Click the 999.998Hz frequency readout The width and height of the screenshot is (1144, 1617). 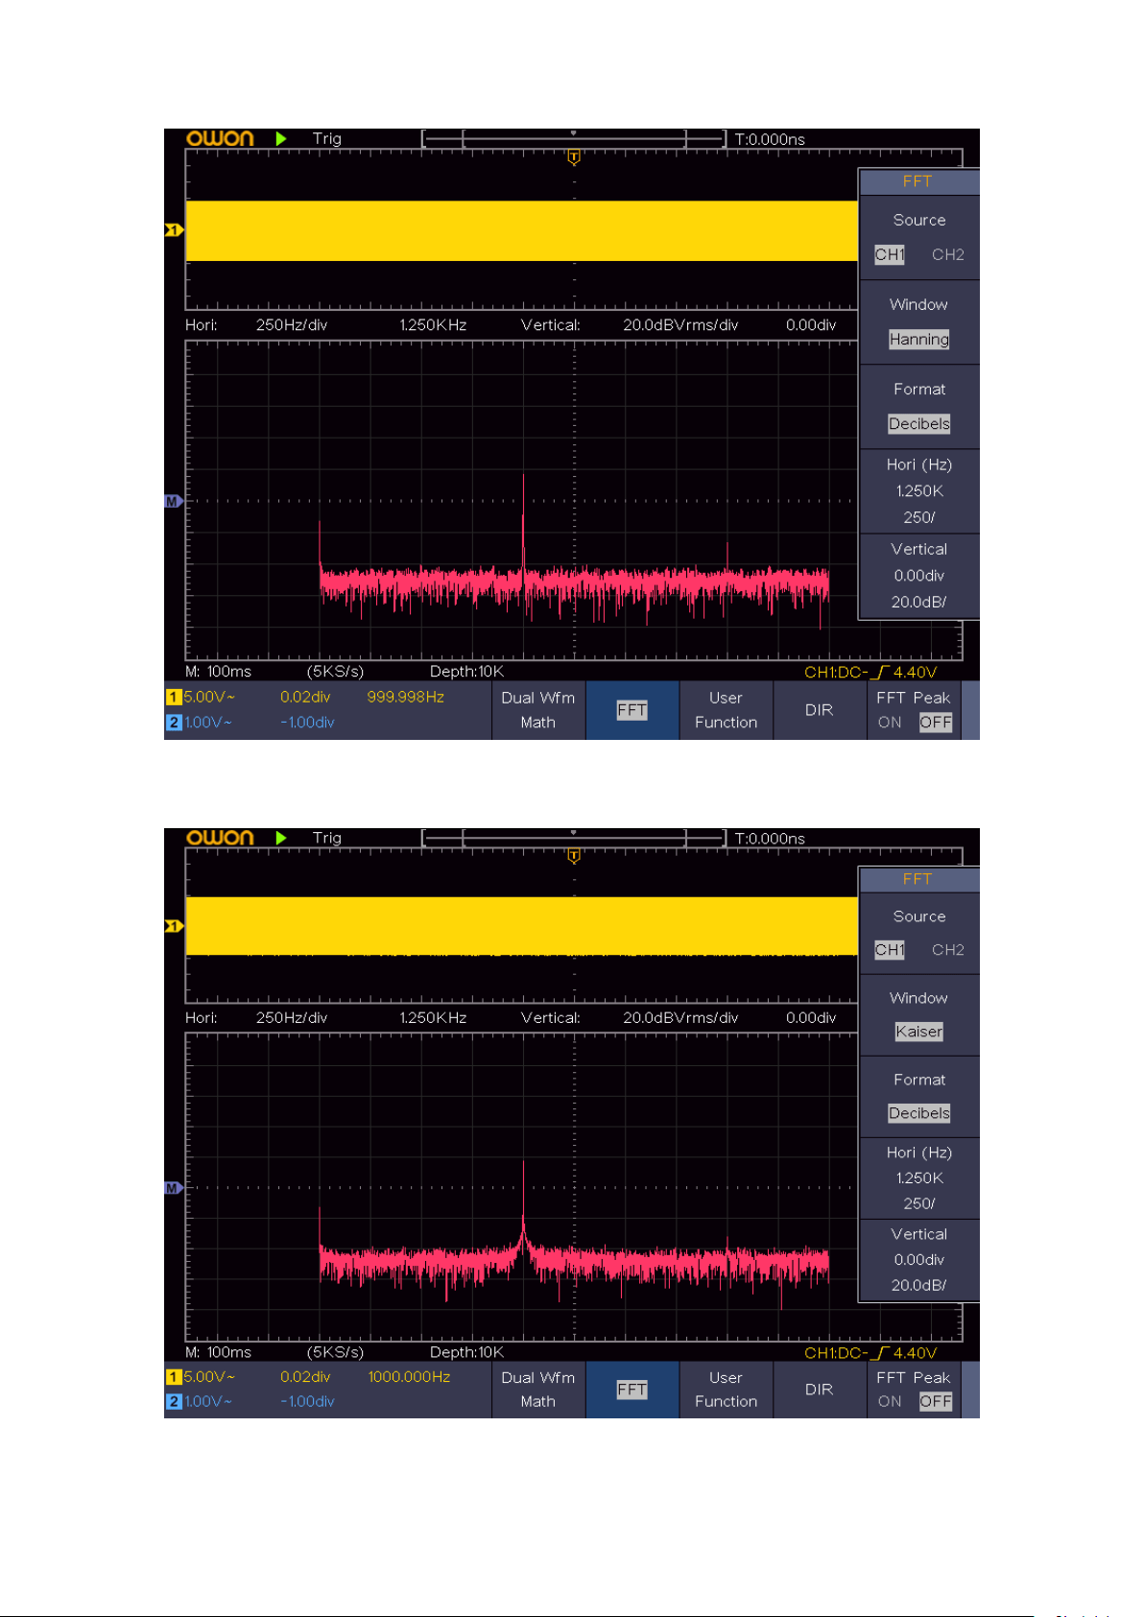406,698
